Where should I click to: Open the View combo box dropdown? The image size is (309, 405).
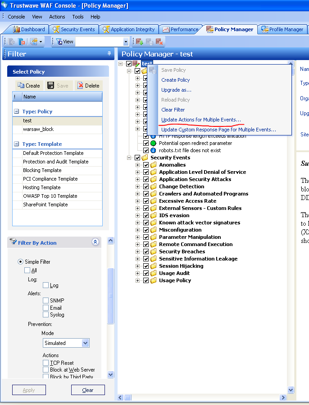[126, 42]
